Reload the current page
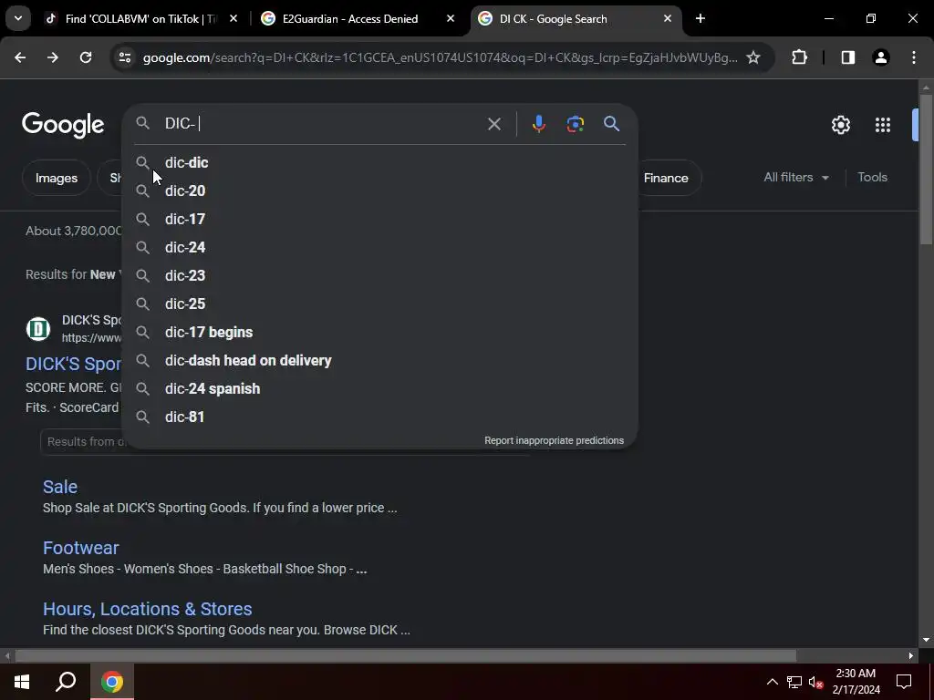 pyautogui.click(x=86, y=57)
